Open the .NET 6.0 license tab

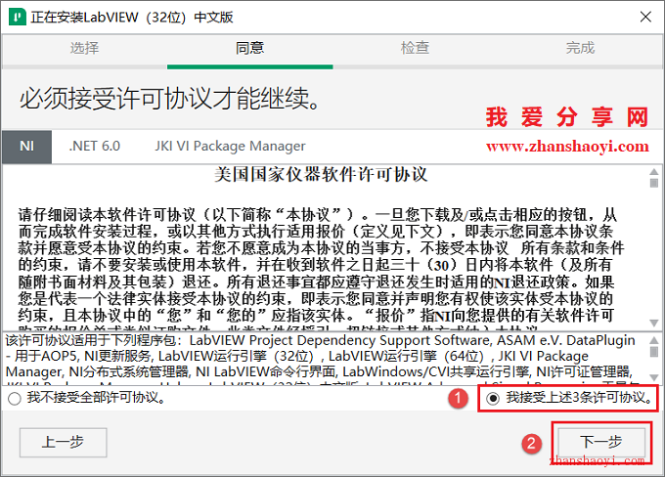pyautogui.click(x=95, y=147)
